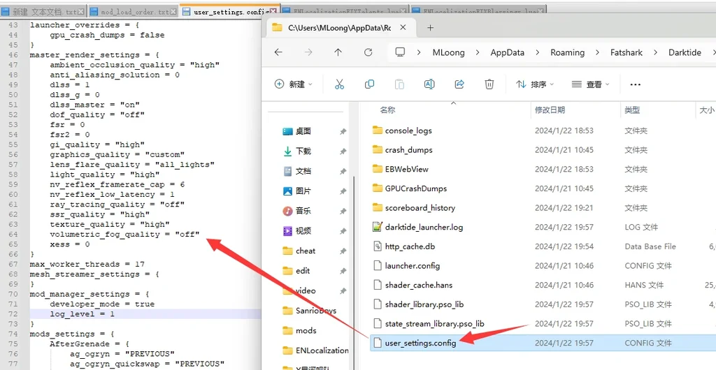Image resolution: width=716 pixels, height=370 pixels.
Task: Click the Copy icon in Explorer toolbar
Action: [369, 84]
